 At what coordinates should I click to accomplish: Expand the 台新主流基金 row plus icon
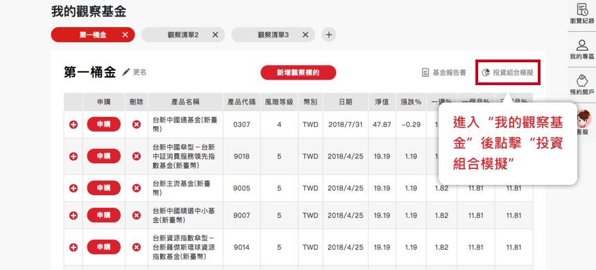[x=73, y=188]
